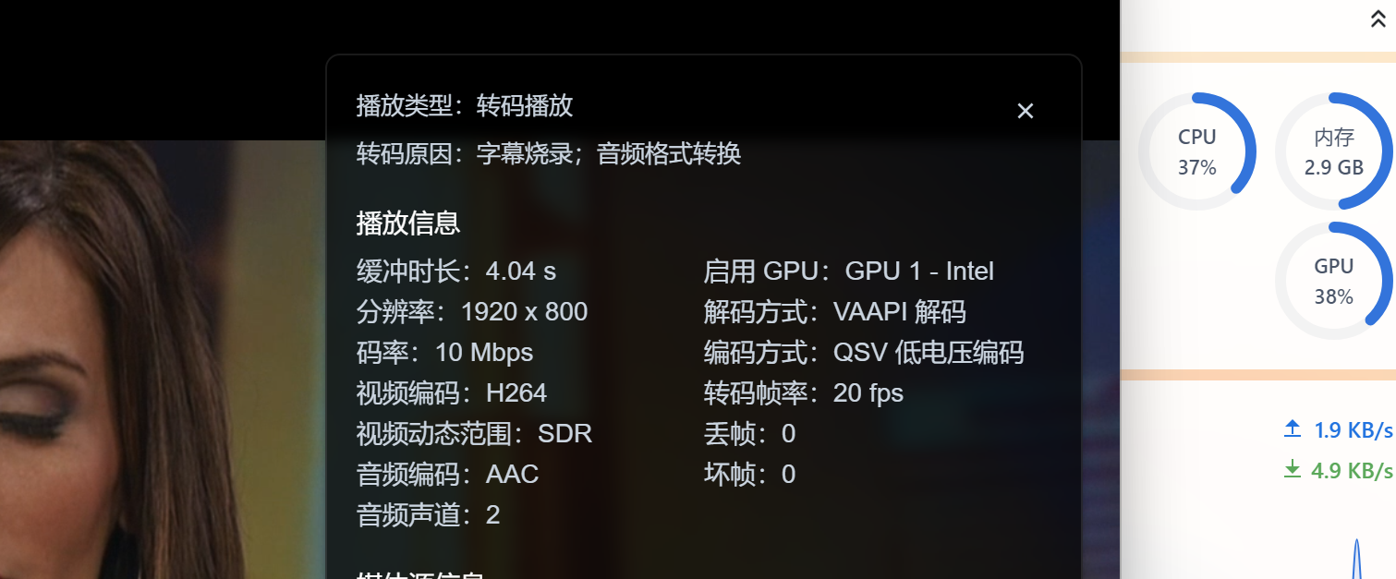Click the 分辨率 1920 x 800 entry

[472, 312]
